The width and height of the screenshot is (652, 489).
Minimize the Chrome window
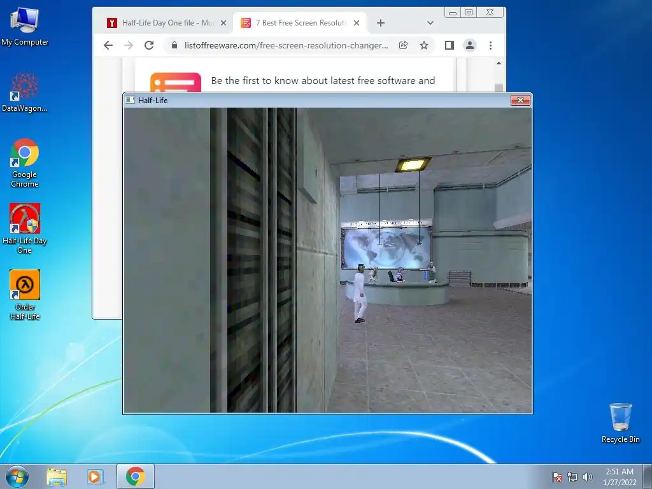tap(453, 13)
